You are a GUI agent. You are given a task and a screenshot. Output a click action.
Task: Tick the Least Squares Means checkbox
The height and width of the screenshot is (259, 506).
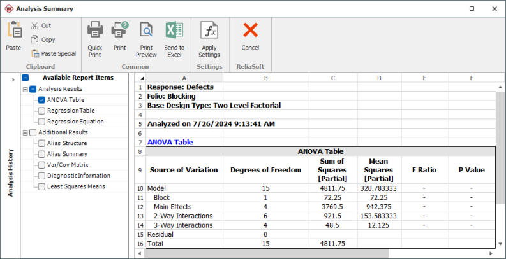coord(41,186)
